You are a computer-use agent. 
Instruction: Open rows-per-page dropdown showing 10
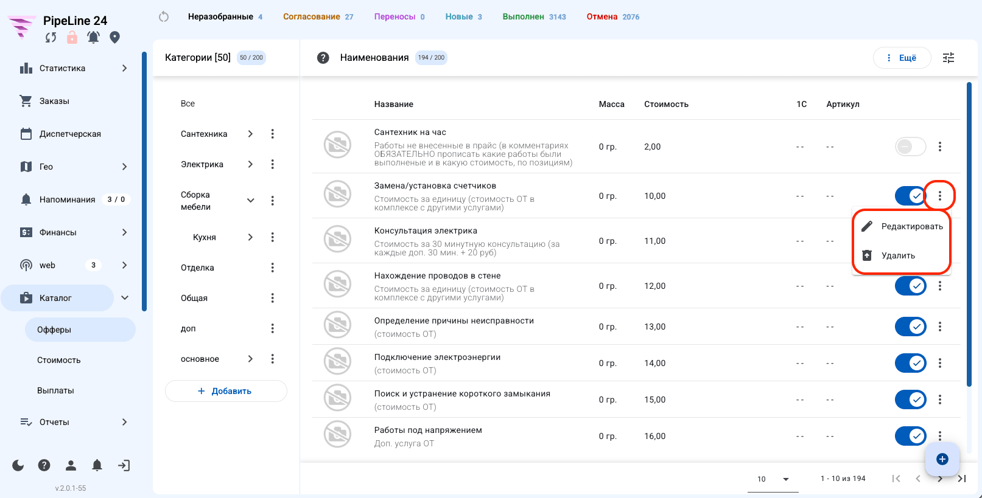click(773, 479)
